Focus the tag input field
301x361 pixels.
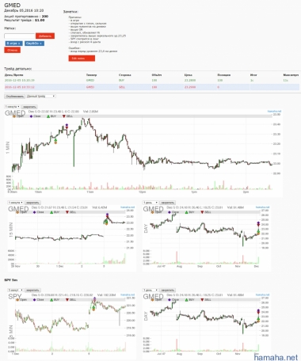(x=20, y=36)
